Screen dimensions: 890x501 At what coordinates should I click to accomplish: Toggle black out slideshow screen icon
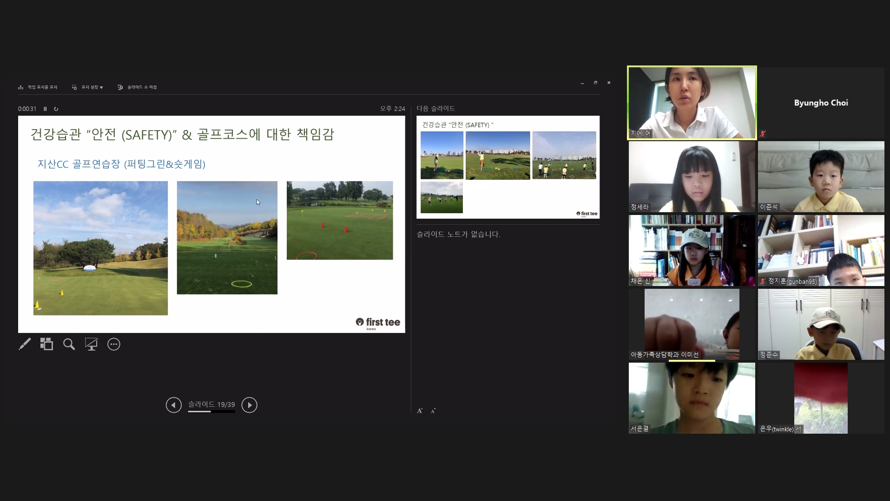[x=91, y=344]
